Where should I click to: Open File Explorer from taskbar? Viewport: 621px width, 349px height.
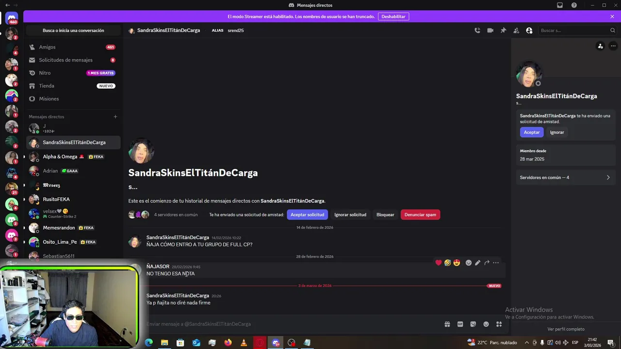pos(164,343)
